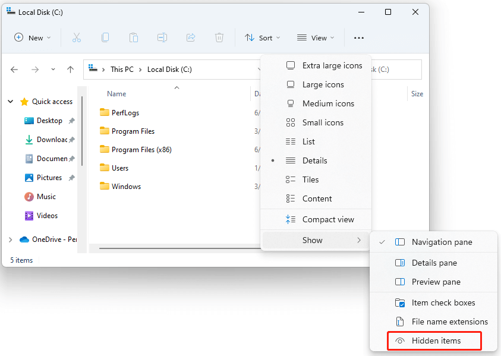Click the Rename icon in toolbar

162,37
